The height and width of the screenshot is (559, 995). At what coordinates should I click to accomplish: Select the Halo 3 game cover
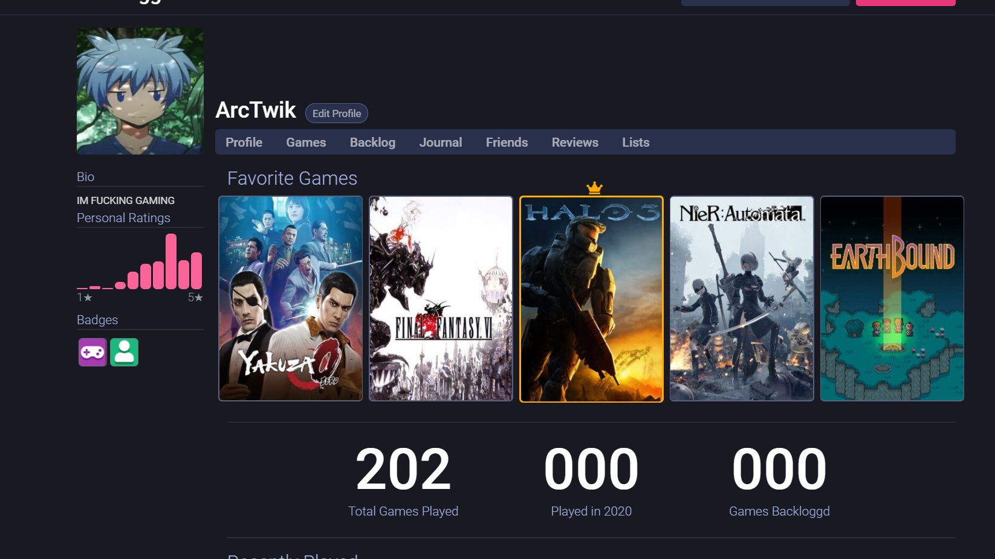pyautogui.click(x=591, y=299)
